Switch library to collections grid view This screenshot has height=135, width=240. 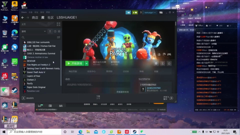click(x=58, y=24)
